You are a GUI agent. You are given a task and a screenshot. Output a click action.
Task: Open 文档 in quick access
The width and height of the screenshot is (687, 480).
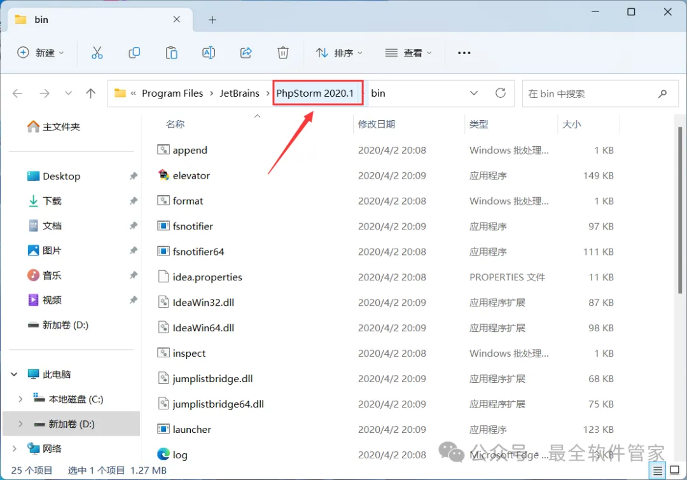[45, 226]
